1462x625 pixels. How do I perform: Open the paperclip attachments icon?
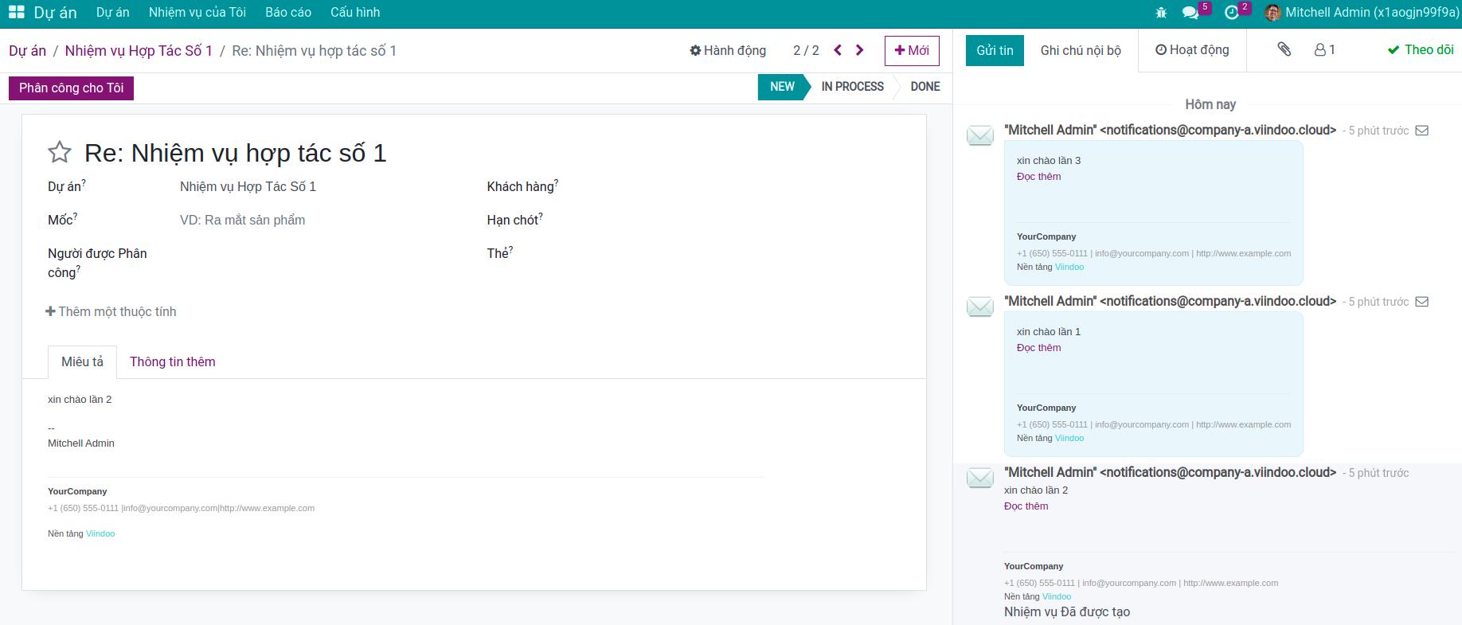tap(1284, 49)
